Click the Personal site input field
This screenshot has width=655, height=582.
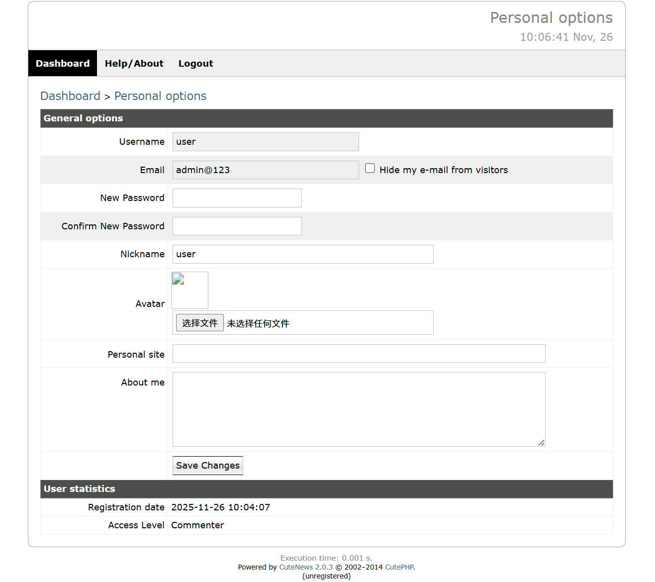[359, 354]
